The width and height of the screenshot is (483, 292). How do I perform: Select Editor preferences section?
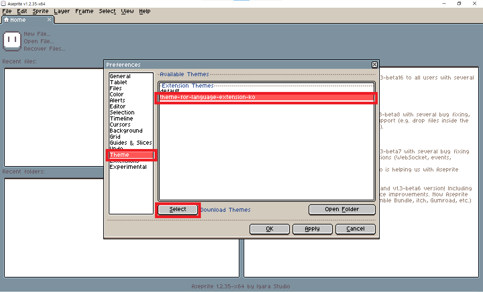[131, 106]
